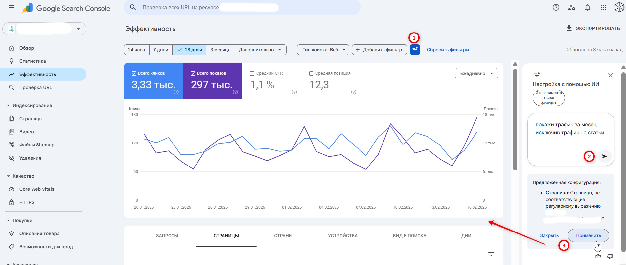Enable the Средняя позиция metric checkbox
This screenshot has width=626, height=265.
click(312, 74)
